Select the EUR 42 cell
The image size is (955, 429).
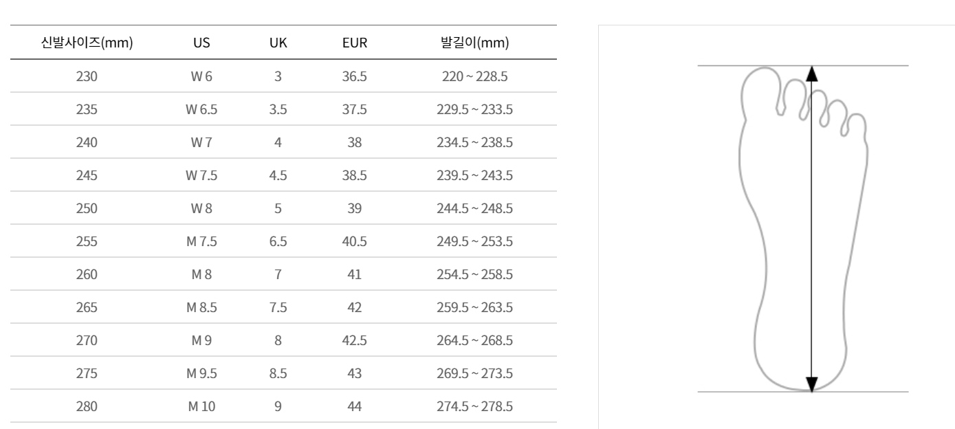(355, 307)
